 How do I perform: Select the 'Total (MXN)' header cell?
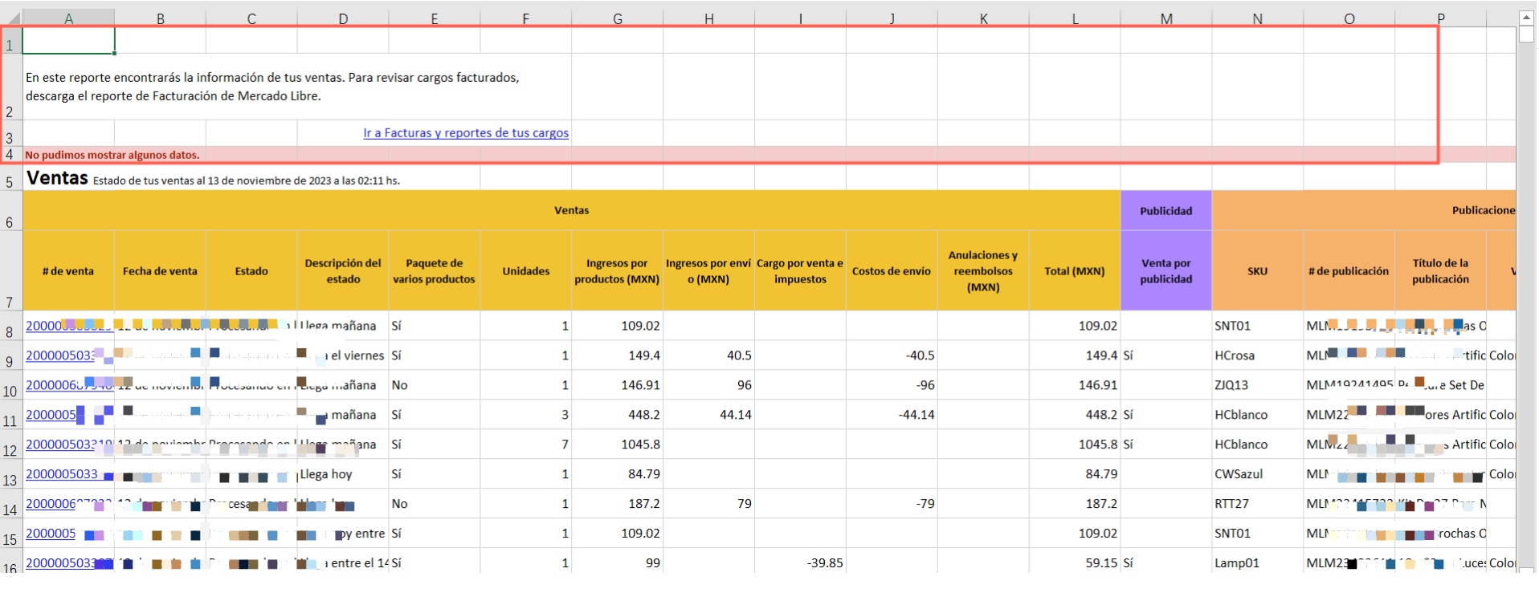point(1074,271)
